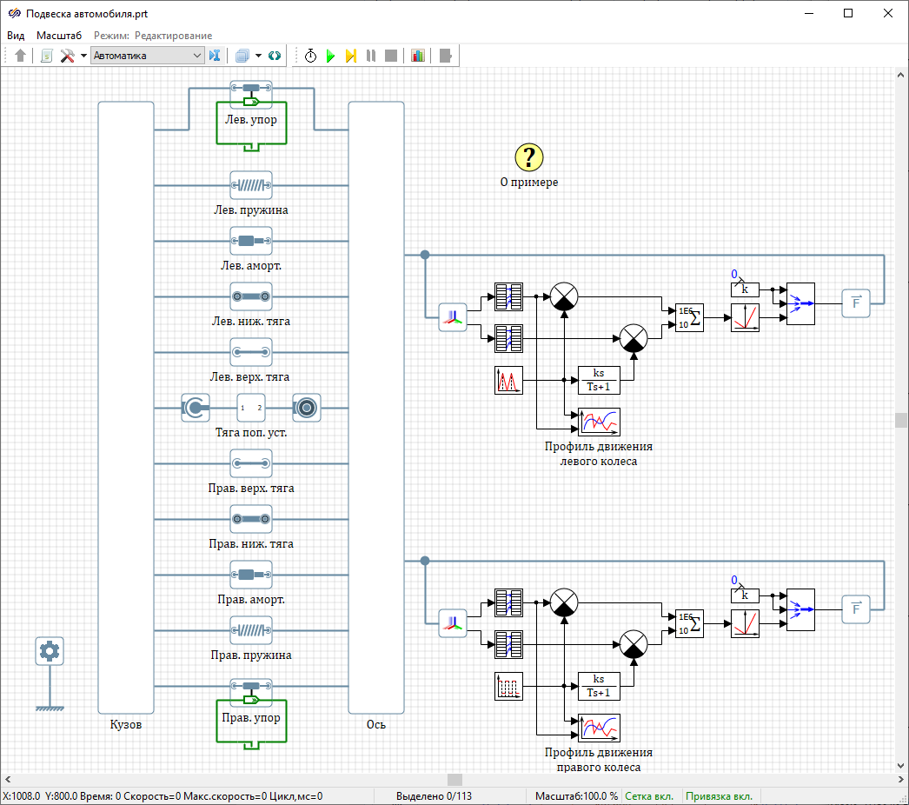Open the 'О примере' question mark block
Image resolution: width=909 pixels, height=805 pixels.
click(528, 157)
